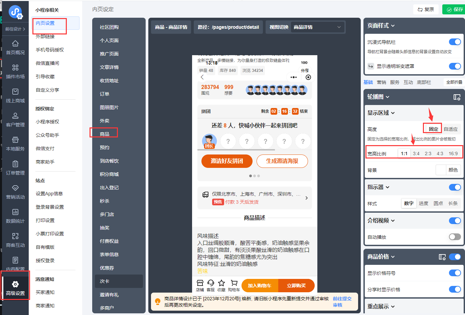Image resolution: width=465 pixels, height=315 pixels.
Task: Toggle off 显示价格符号 switch
Action: tap(455, 273)
